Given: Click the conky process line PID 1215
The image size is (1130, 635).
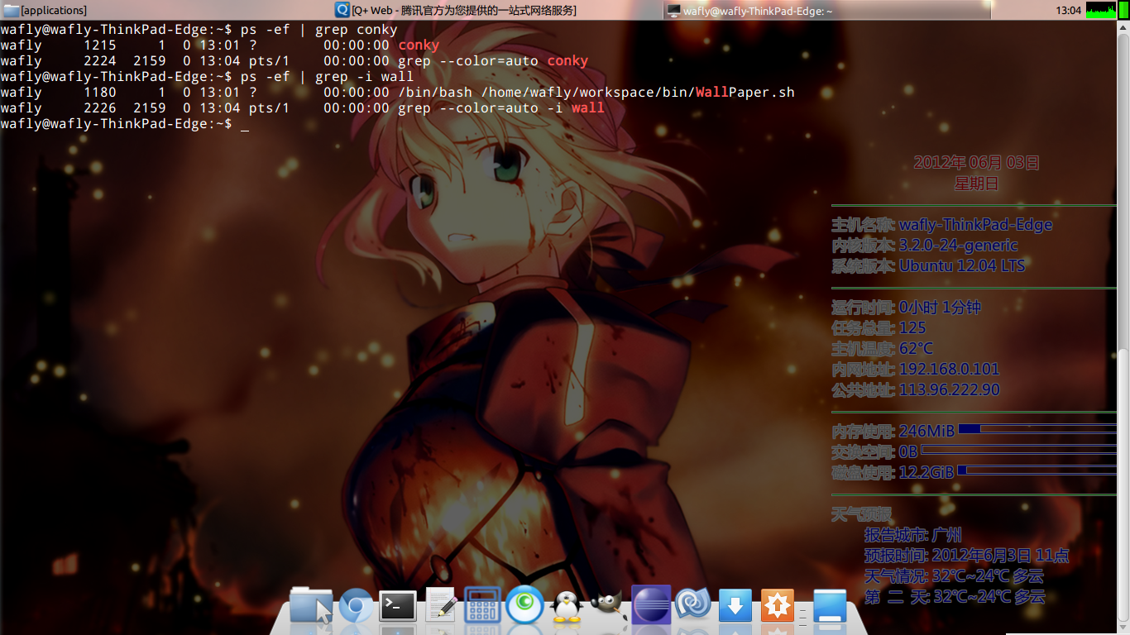Looking at the screenshot, I should [x=220, y=45].
